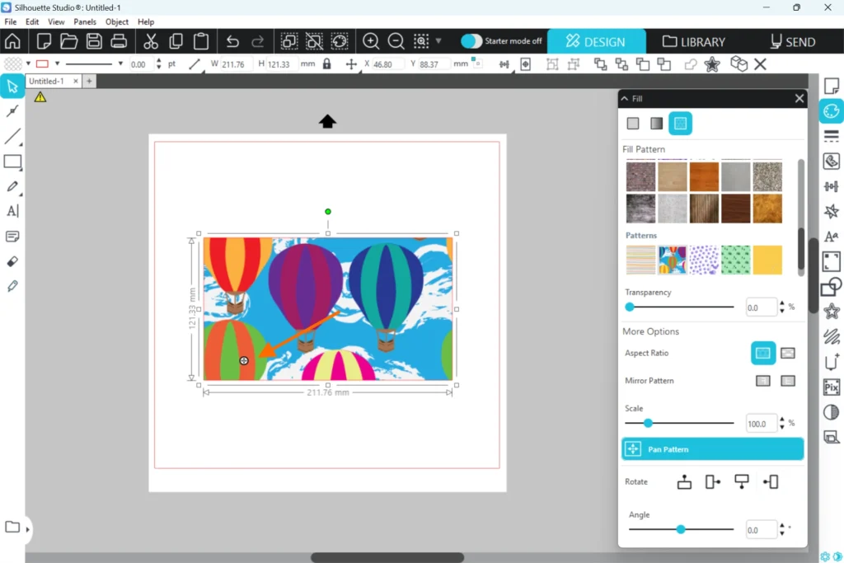
Task: Toggle the Starter mode switch
Action: 471,41
